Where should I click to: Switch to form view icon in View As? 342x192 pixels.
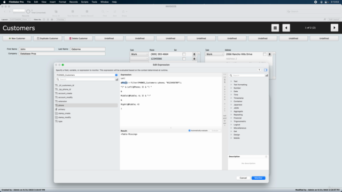point(44,20)
